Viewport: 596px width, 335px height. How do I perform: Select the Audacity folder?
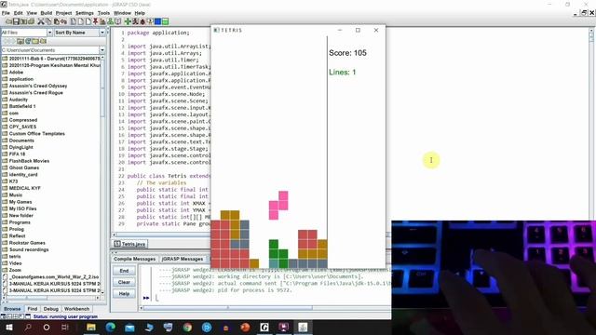19,100
